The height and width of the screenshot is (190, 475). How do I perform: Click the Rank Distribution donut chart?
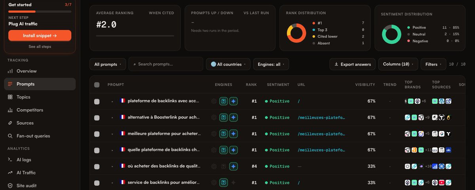(297, 33)
